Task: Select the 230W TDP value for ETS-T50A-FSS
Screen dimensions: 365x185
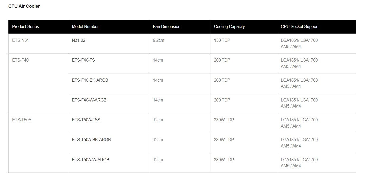Action: pyautogui.click(x=224, y=120)
